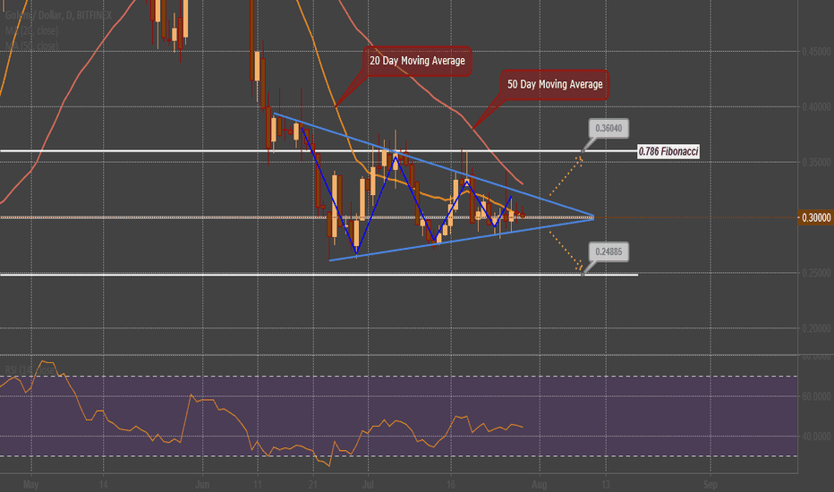Click the 0.35000 price axis label

816,162
